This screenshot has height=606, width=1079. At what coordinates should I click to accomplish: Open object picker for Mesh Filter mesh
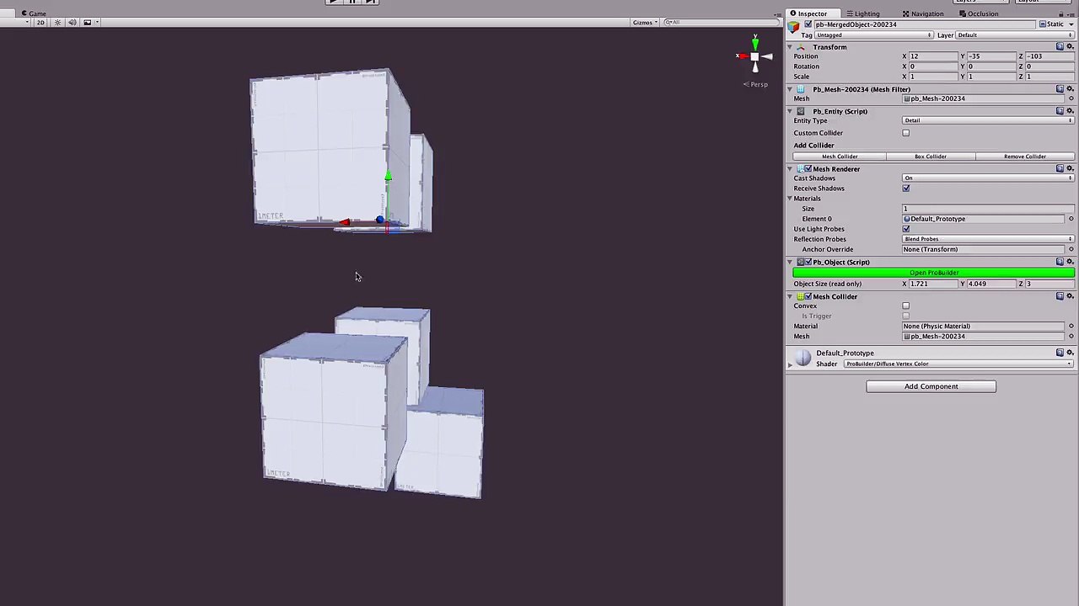[x=1071, y=98]
